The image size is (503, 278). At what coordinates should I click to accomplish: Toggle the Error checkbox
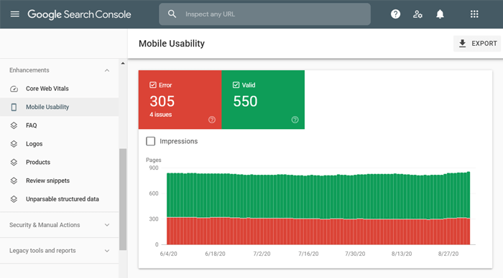tap(152, 85)
